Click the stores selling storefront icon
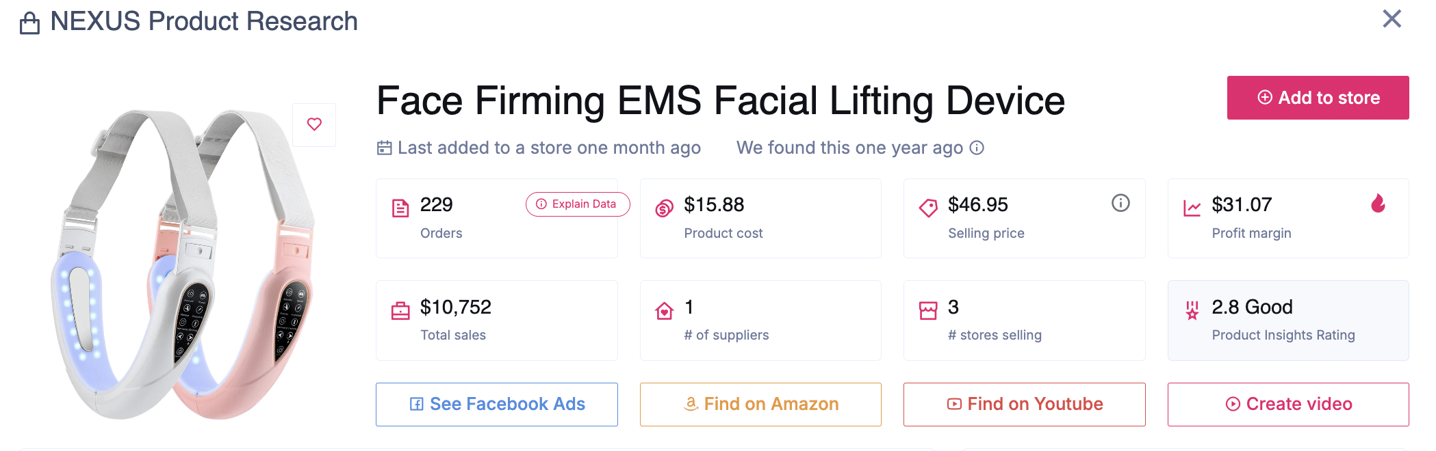The width and height of the screenshot is (1436, 451). click(928, 311)
